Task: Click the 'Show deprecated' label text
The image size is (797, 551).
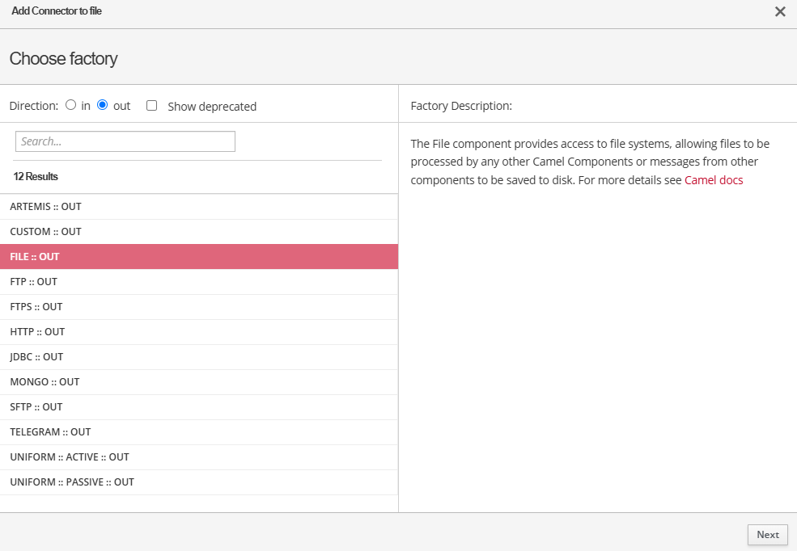Action: pos(212,107)
